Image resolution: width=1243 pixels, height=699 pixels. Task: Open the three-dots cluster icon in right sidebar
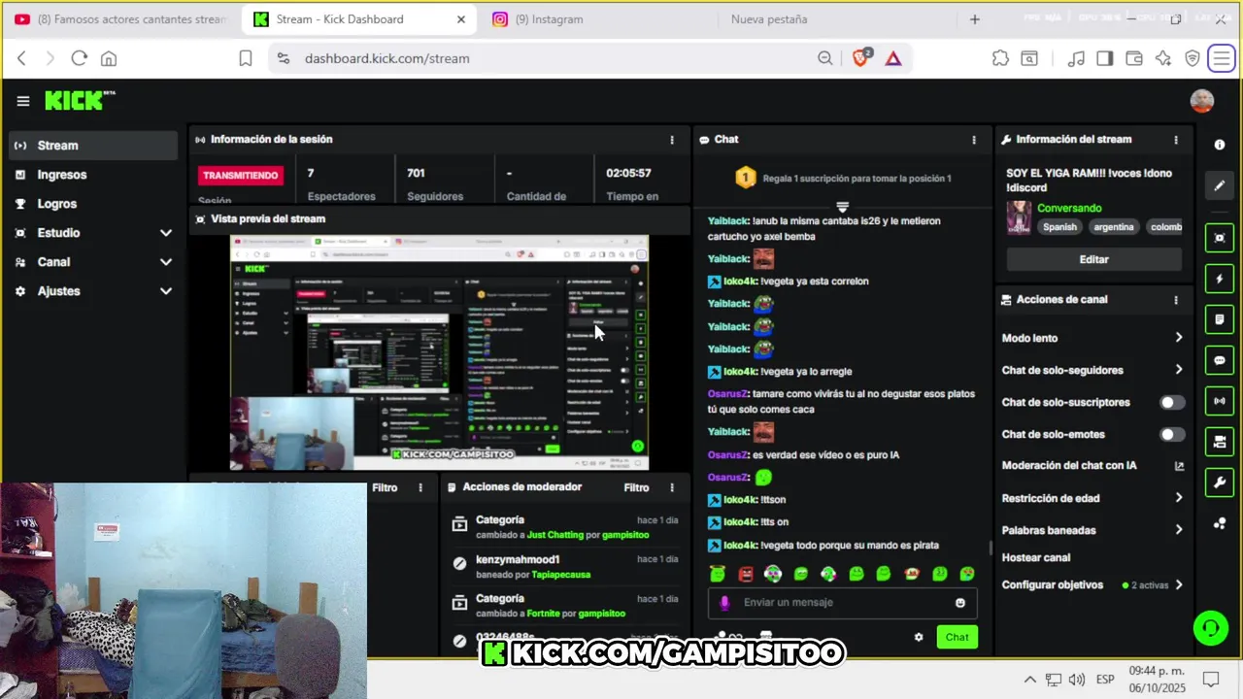tap(1220, 523)
